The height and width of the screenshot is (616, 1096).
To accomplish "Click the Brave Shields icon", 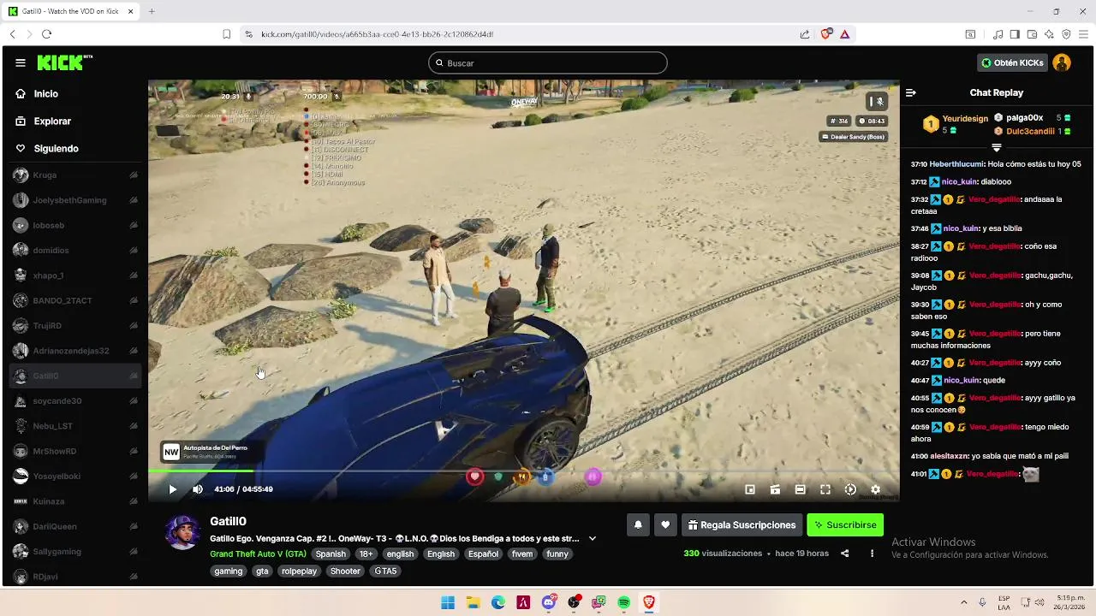I will (x=825, y=34).
